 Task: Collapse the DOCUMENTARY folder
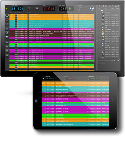tap(100, 29)
